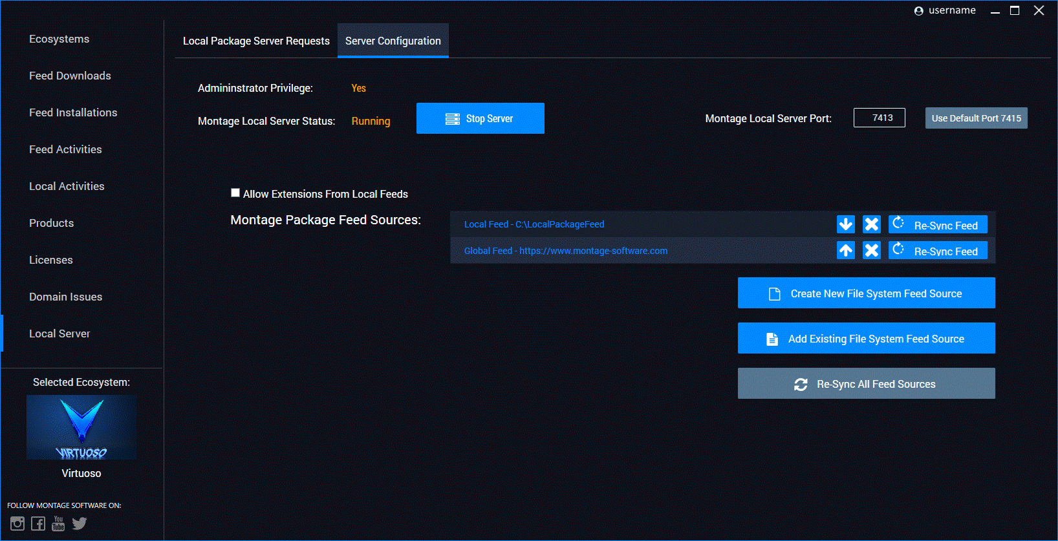
Task: Remove the Local Feed source with X
Action: tap(872, 224)
